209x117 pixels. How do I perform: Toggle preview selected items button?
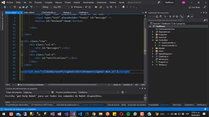(x=192, y=17)
